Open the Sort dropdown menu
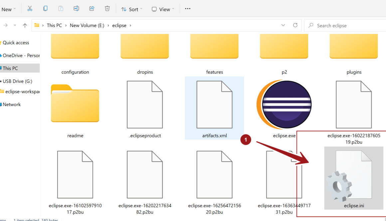 pos(132,9)
